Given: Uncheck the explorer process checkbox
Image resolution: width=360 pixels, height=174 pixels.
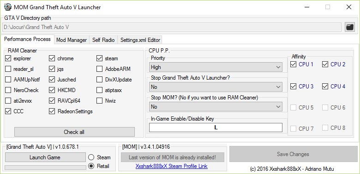Looking at the screenshot, I should coord(8,58).
